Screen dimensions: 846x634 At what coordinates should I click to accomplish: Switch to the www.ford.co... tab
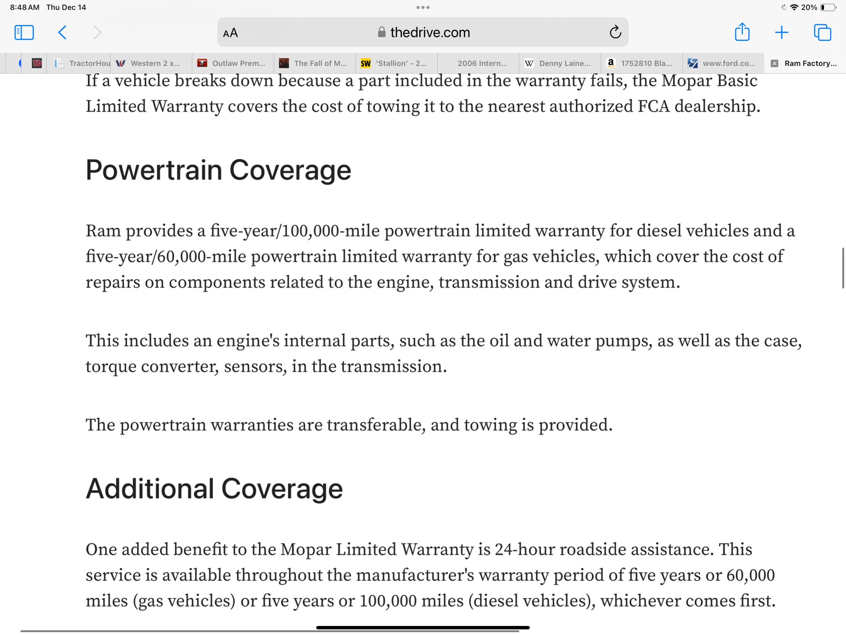[x=724, y=64]
